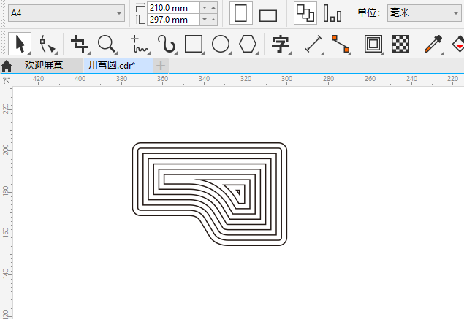Switch page to landscape orientation
This screenshot has height=319, width=464.
[x=268, y=15]
